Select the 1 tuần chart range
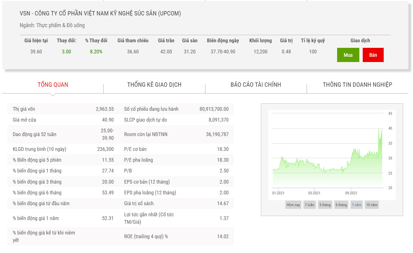 309,205
